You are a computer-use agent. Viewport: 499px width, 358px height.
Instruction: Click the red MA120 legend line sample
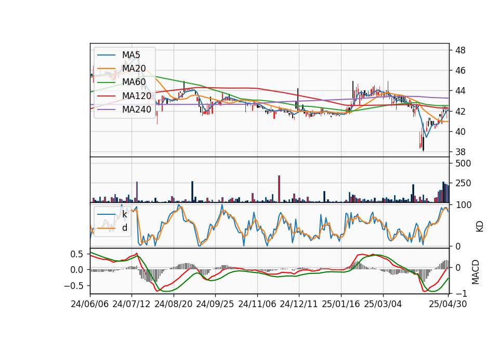coord(106,96)
